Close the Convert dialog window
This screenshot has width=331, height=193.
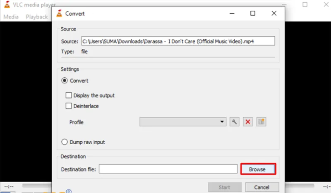pos(274,14)
